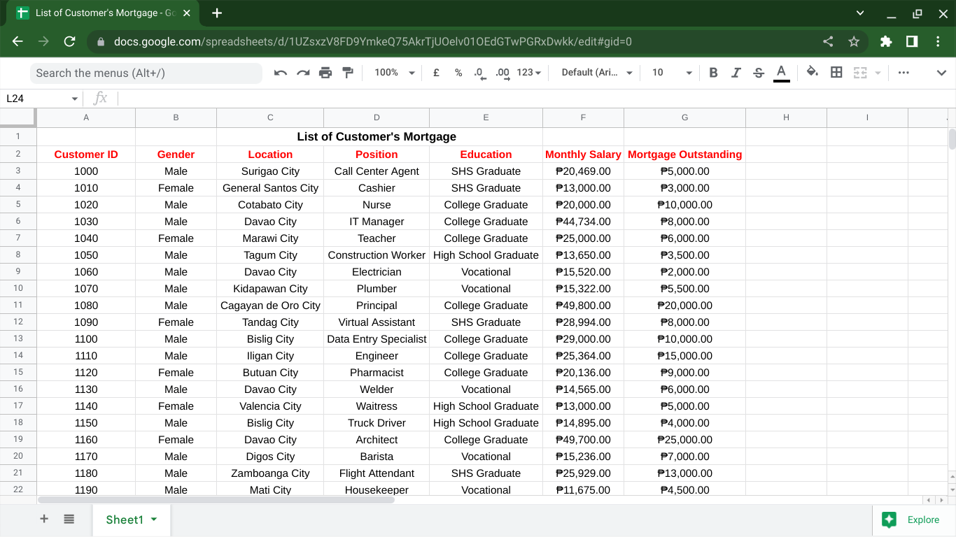The image size is (956, 537).
Task: Open the Borders tool
Action: coord(836,72)
